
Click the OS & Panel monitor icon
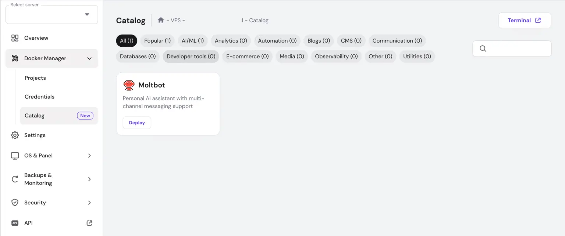pos(15,155)
